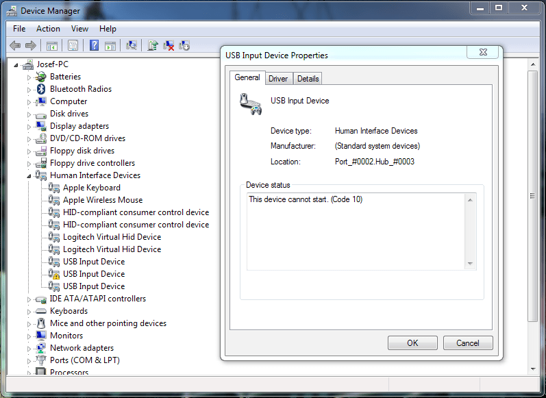
Task: Click the Floppy drive controllers icon
Action: tap(41, 163)
